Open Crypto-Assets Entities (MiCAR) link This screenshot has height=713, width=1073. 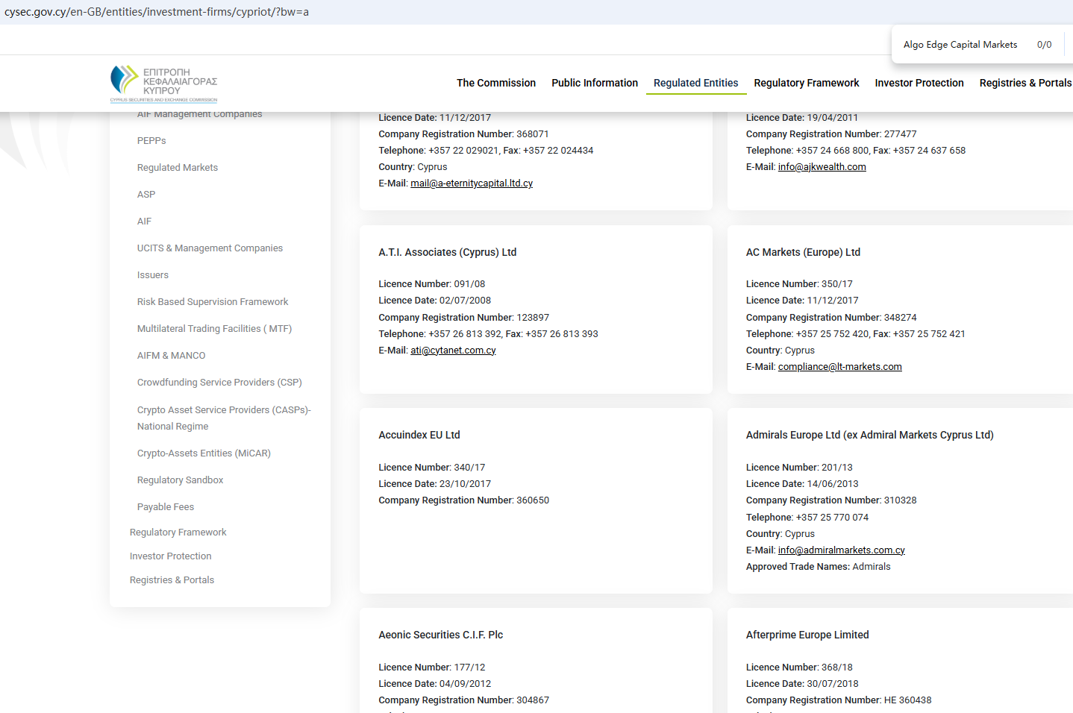click(x=204, y=453)
